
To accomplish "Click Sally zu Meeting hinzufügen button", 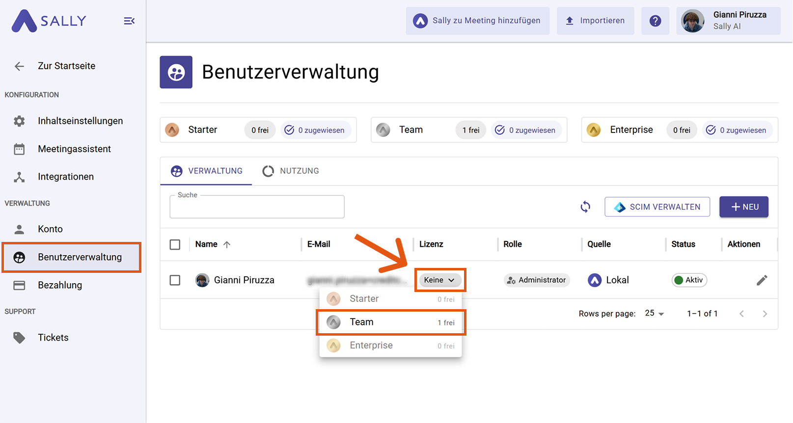I will click(x=477, y=21).
